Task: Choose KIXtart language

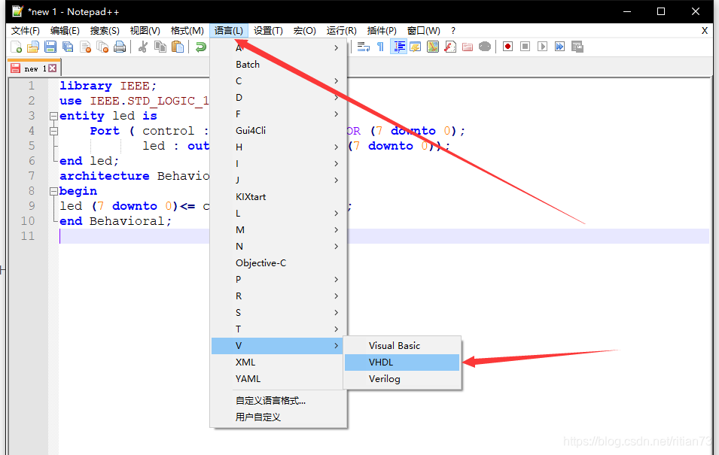Action: coord(279,196)
